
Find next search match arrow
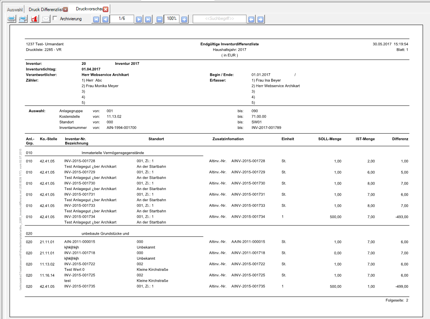coord(261,20)
